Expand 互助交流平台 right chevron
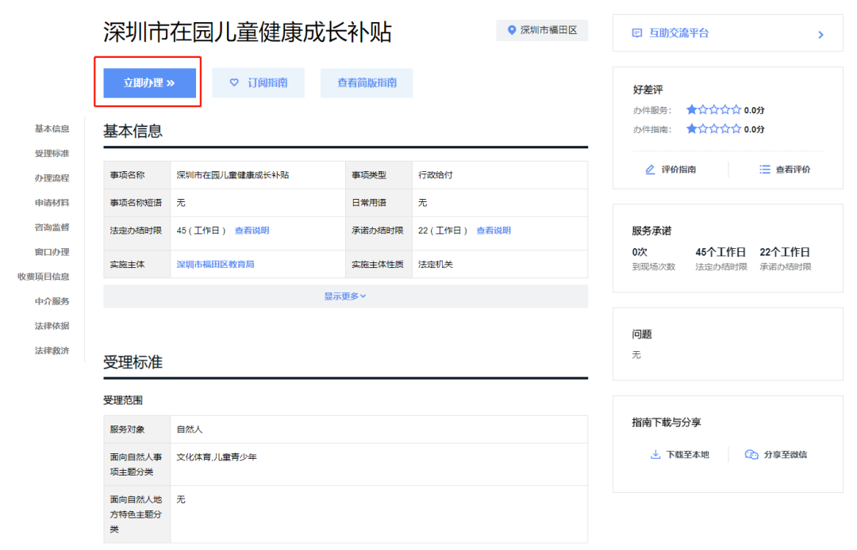Image resolution: width=857 pixels, height=550 pixels. pyautogui.click(x=820, y=34)
